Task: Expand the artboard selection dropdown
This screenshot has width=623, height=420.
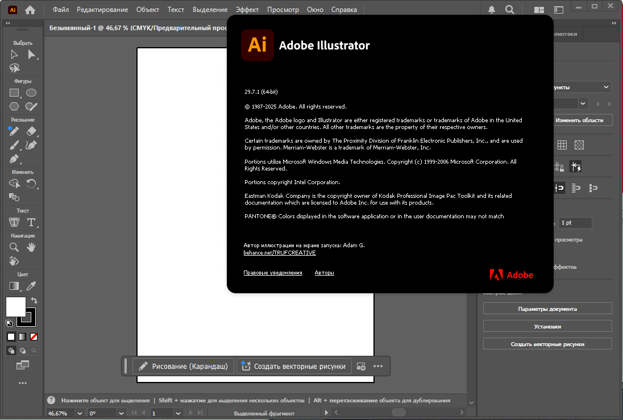Action: tap(583, 103)
